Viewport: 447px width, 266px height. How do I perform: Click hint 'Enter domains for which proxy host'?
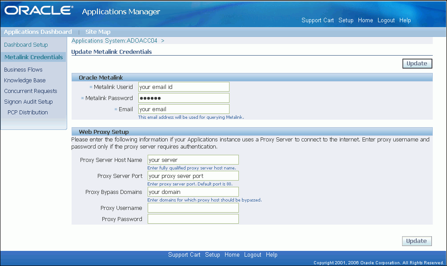pyautogui.click(x=205, y=200)
